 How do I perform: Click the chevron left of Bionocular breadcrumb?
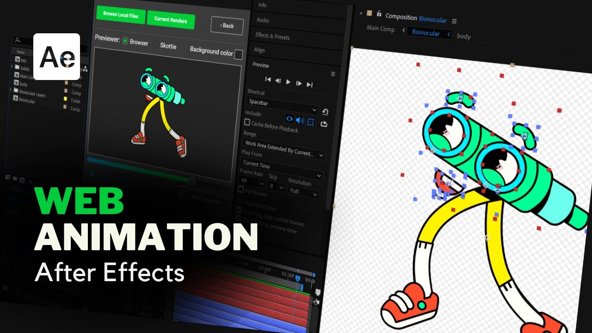(404, 31)
